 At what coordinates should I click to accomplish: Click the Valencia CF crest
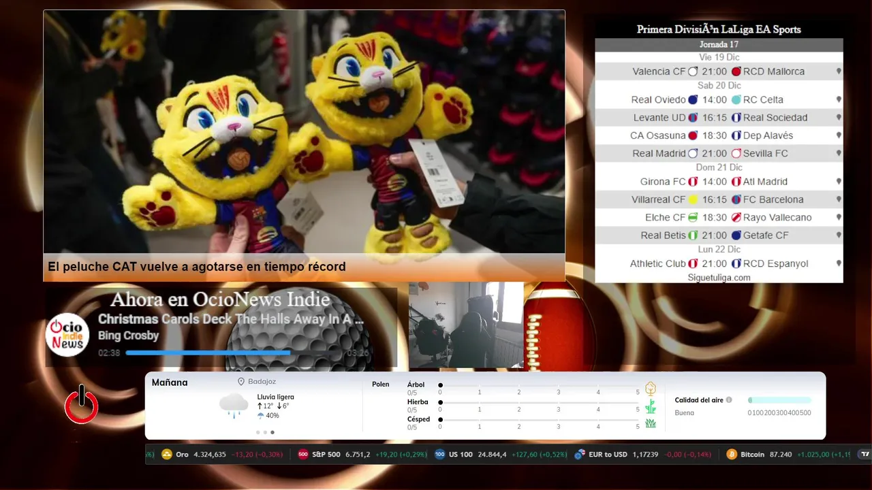click(x=693, y=71)
